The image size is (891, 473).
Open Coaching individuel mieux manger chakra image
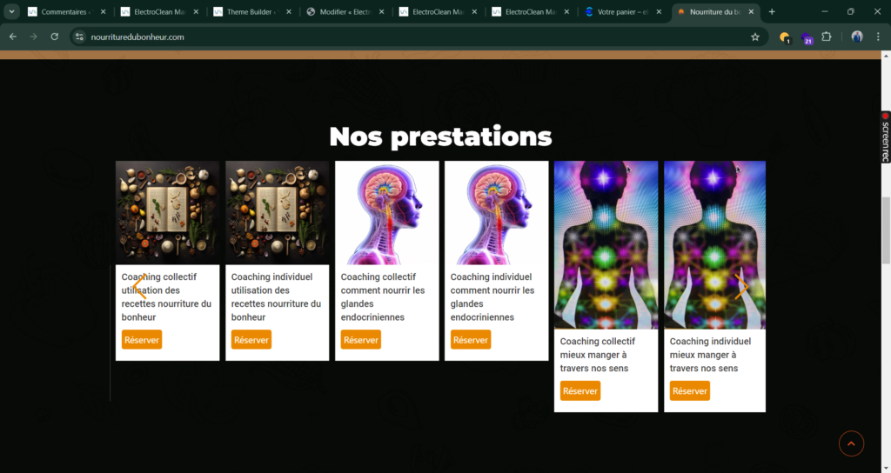pyautogui.click(x=715, y=244)
